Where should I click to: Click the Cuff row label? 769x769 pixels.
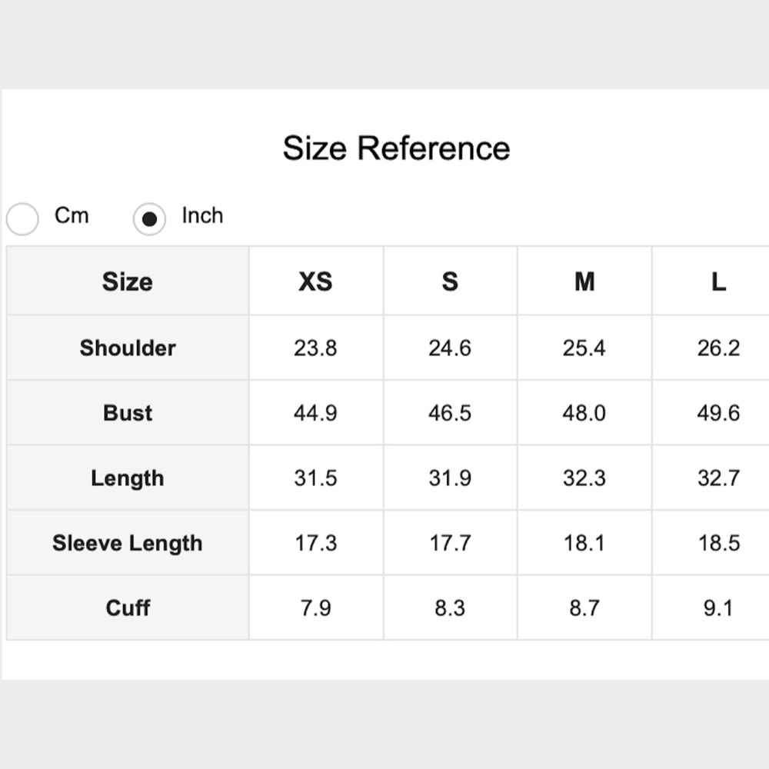(128, 608)
